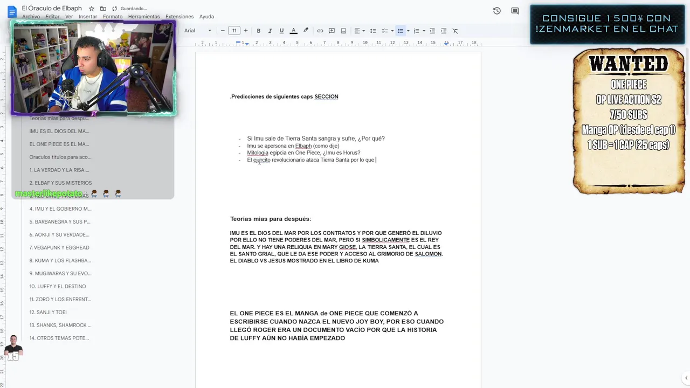Toggle the numbered list button
Image resolution: width=690 pixels, height=388 pixels.
click(x=416, y=31)
